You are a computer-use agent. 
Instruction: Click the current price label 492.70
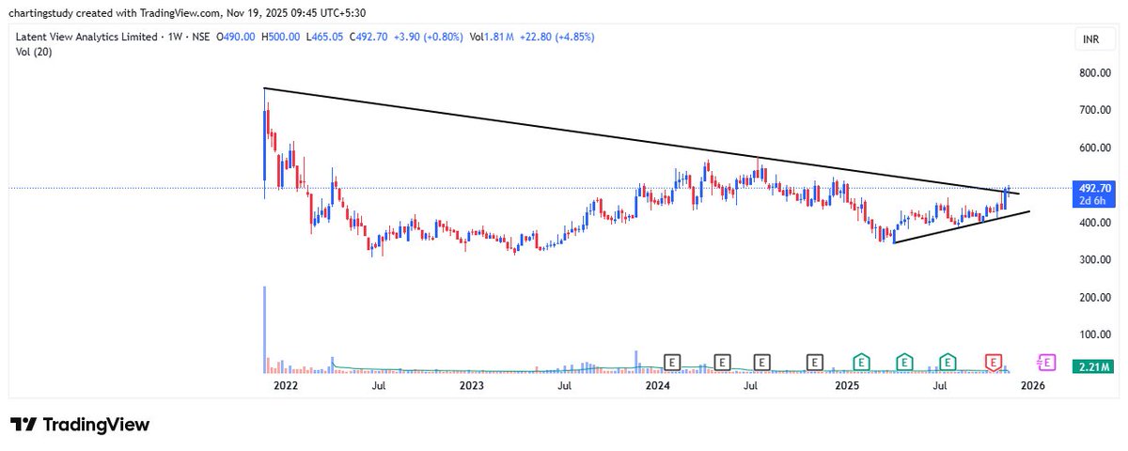(1097, 187)
